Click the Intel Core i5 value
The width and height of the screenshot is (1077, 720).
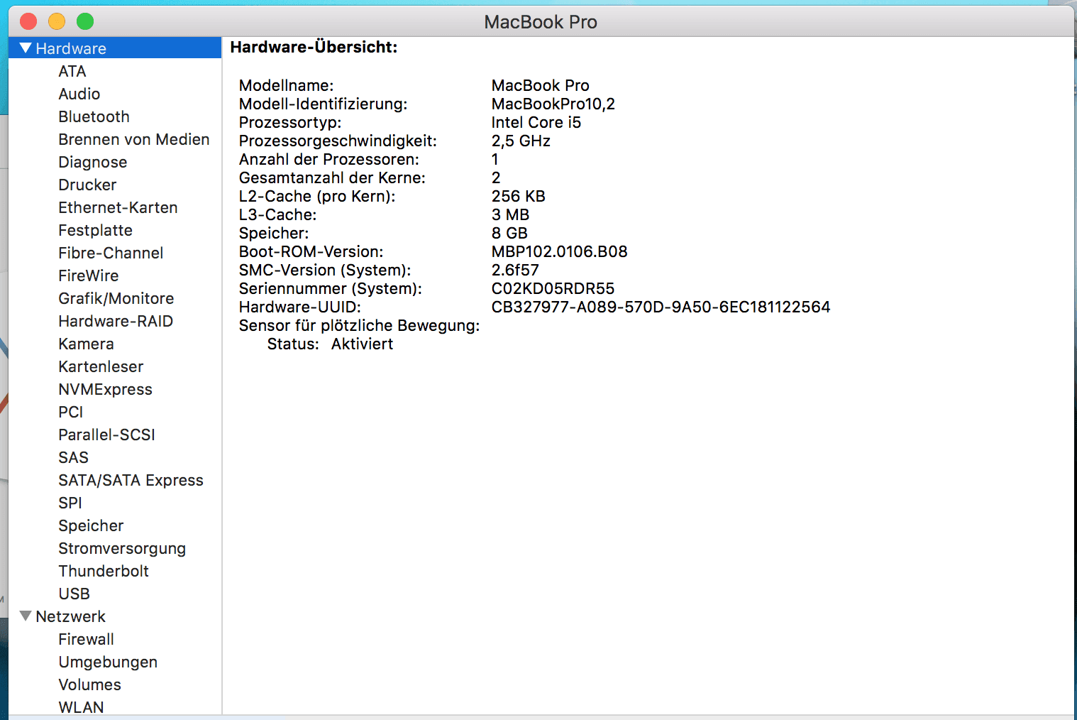point(536,122)
